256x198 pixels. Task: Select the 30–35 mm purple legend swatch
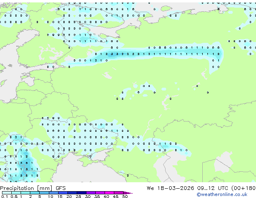point(90,193)
